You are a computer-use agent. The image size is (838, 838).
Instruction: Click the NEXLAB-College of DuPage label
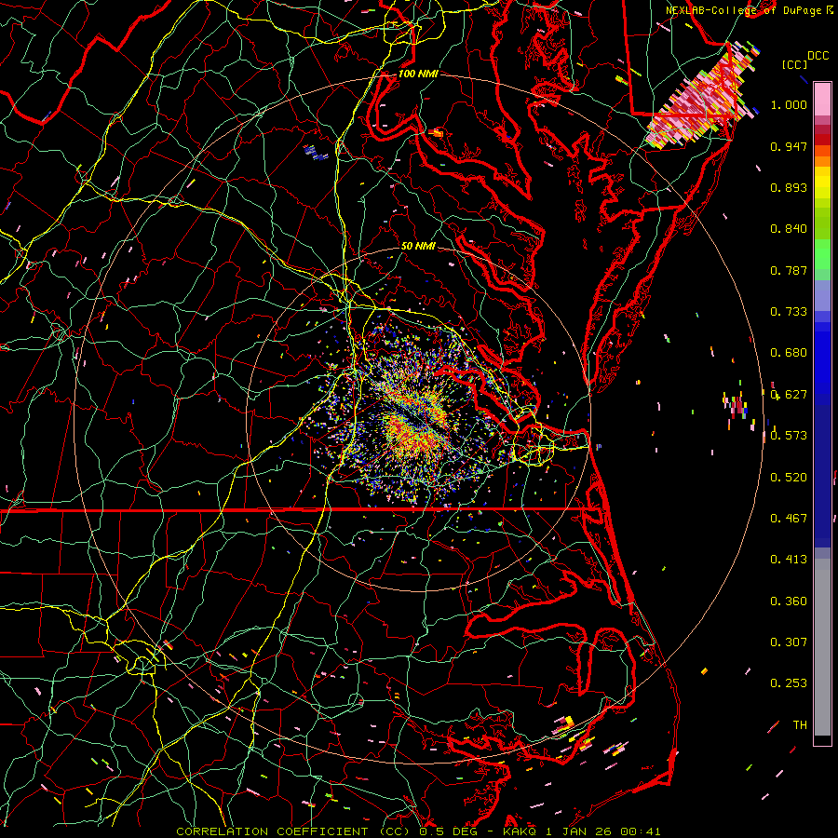point(748,10)
